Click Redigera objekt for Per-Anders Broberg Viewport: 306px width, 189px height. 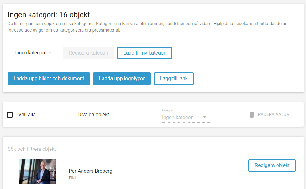pos(272,165)
